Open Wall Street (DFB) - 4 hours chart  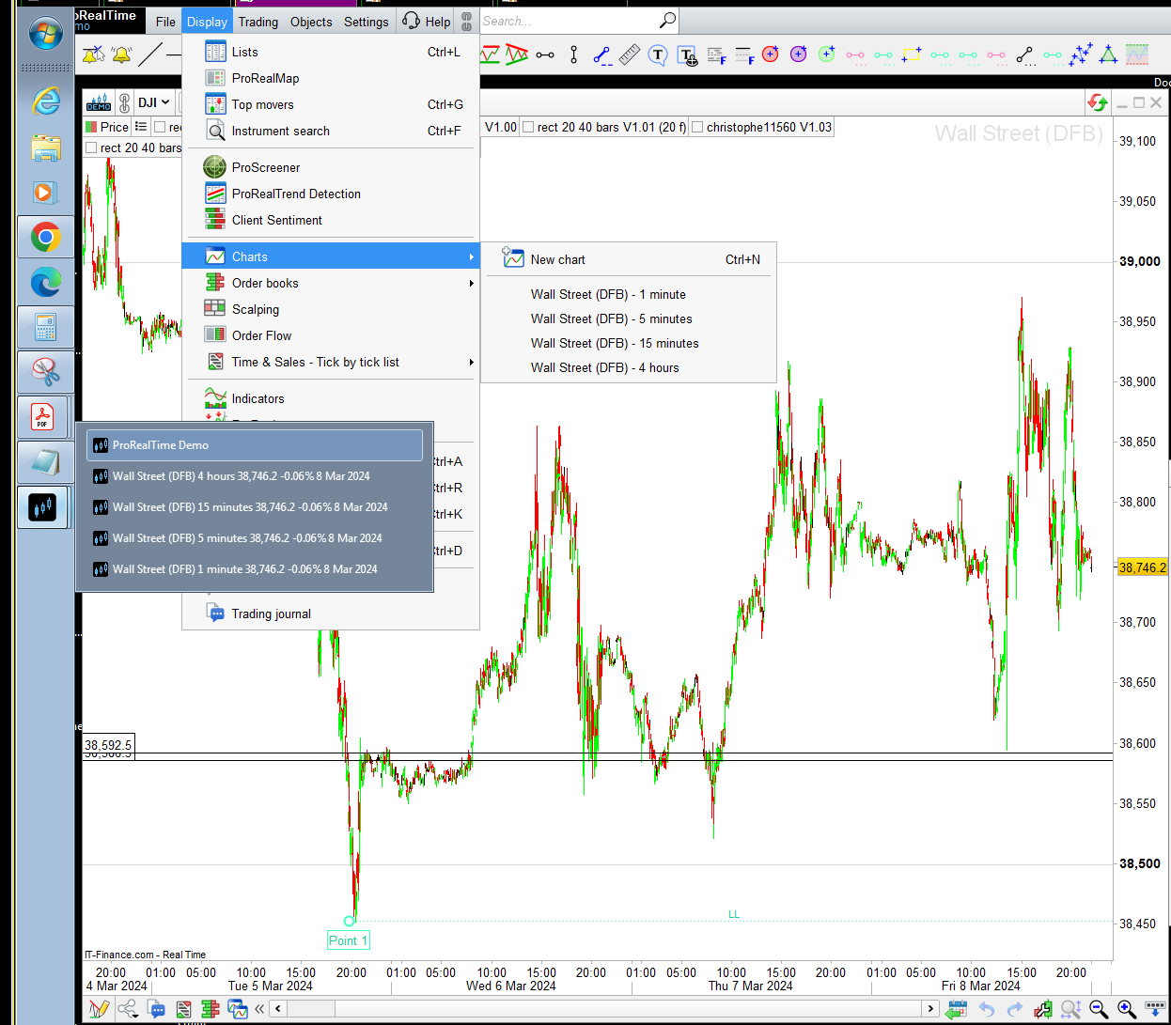[x=629, y=367]
